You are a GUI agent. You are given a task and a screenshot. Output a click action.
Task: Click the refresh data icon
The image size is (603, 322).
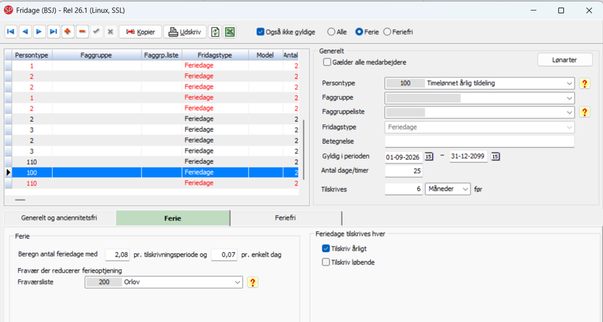pyautogui.click(x=215, y=32)
